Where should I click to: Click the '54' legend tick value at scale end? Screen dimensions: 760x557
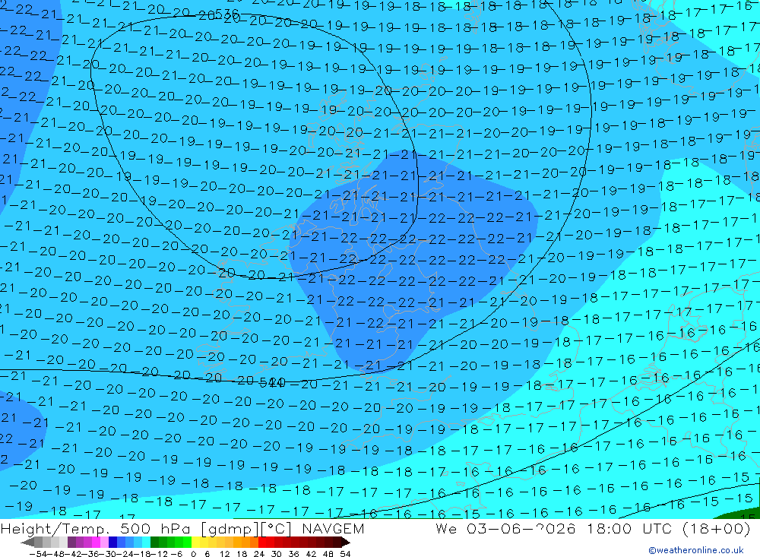pos(345,554)
